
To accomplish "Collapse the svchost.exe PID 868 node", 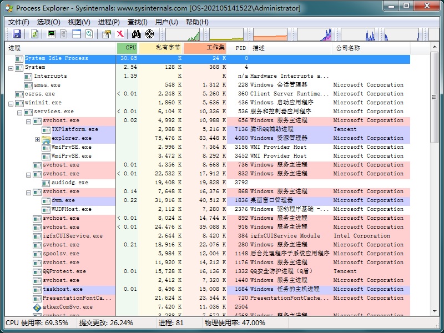I will (28, 193).
